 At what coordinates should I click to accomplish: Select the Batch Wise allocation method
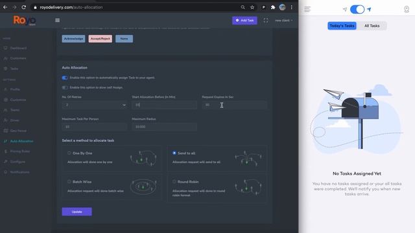click(x=69, y=182)
